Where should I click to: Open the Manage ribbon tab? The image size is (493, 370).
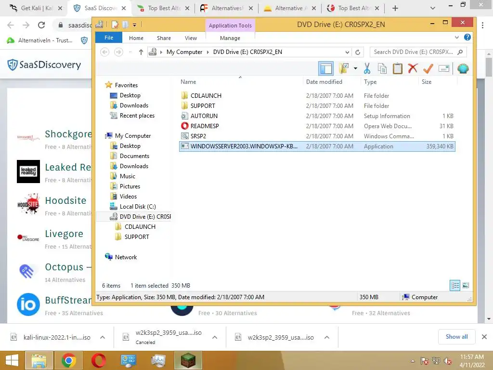pyautogui.click(x=230, y=38)
